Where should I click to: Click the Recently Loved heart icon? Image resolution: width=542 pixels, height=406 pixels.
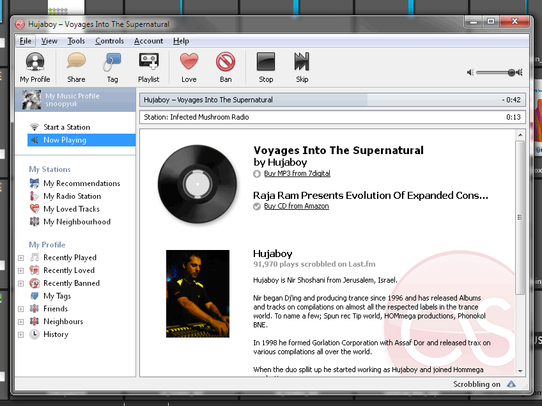[x=35, y=270]
